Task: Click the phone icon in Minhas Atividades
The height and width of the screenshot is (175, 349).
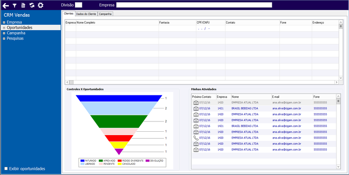Action: [x=195, y=138]
